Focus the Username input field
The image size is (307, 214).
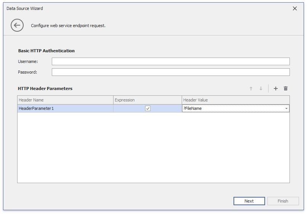[x=171, y=61]
